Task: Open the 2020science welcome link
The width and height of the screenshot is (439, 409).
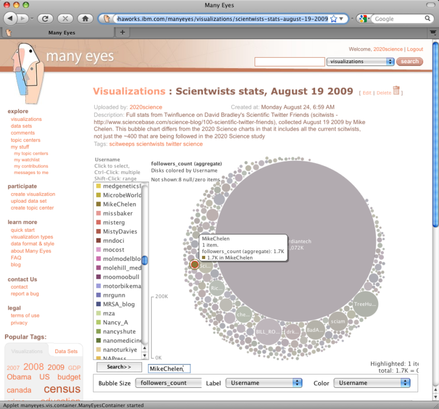Action: 388,49
